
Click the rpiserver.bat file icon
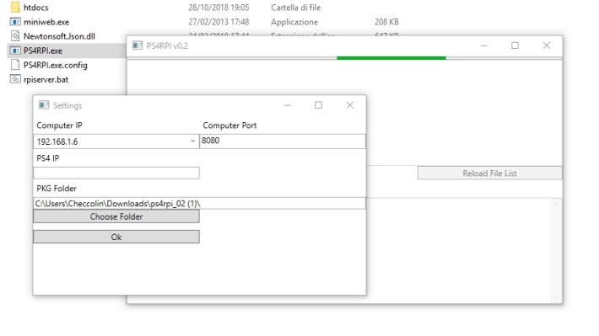coord(15,79)
